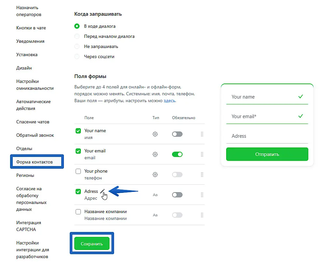Choose the 'Через соцсети' radio option
Screen dimensions: 322x262
pyautogui.click(x=77, y=56)
